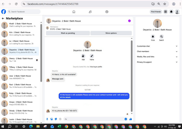The width and height of the screenshot is (182, 129).
Task: Open Ruby conversation in list
Action: click(x=20, y=95)
